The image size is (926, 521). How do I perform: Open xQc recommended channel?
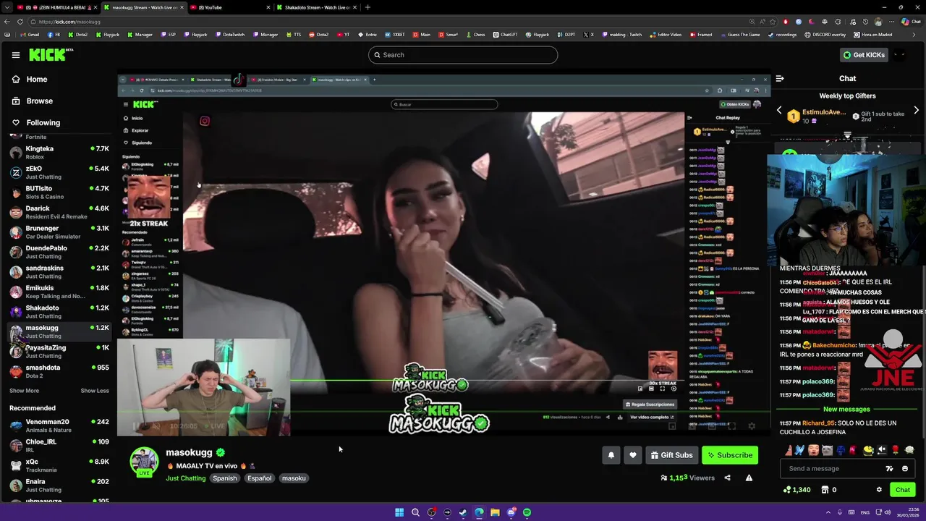click(x=59, y=465)
